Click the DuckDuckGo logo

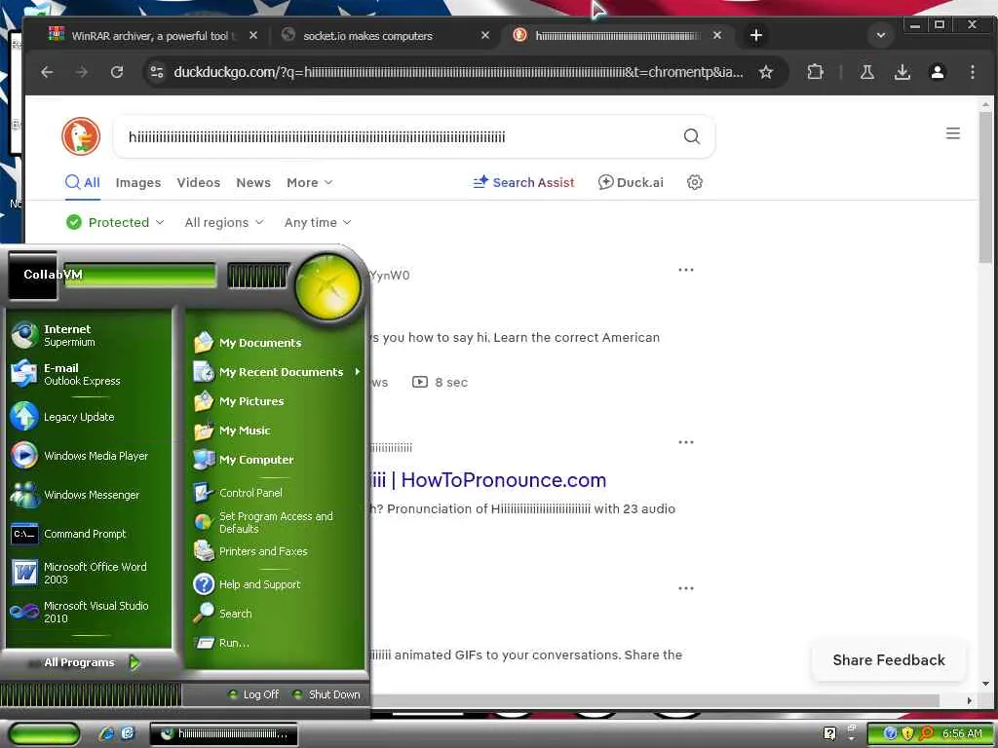(x=81, y=136)
